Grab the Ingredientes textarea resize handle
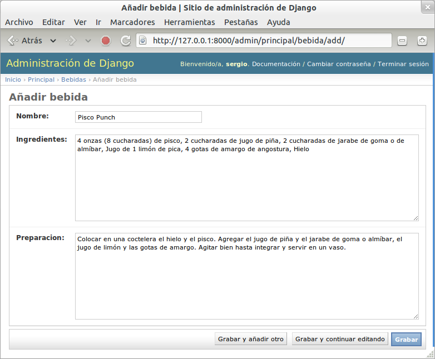Image resolution: width=435 pixels, height=359 pixels. 416,218
